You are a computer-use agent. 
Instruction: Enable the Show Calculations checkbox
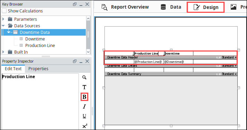click(4, 11)
